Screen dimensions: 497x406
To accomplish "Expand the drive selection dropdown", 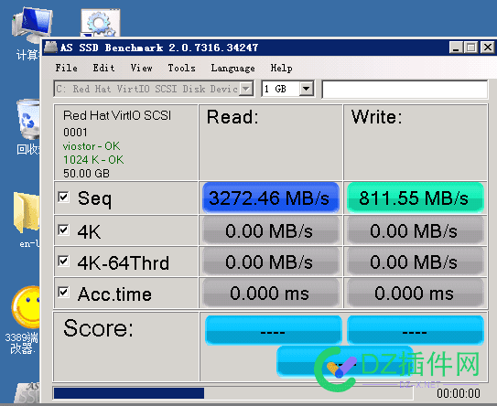I will [246, 89].
